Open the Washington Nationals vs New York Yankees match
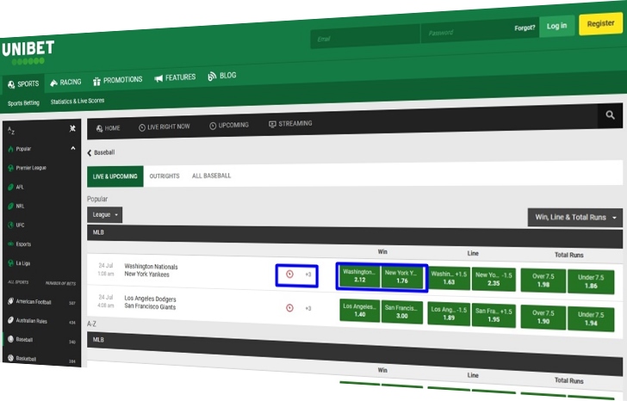Image resolution: width=627 pixels, height=401 pixels. pyautogui.click(x=151, y=270)
